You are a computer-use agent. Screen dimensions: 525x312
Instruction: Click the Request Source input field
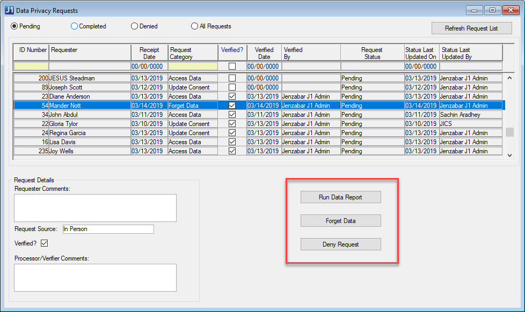(108, 229)
